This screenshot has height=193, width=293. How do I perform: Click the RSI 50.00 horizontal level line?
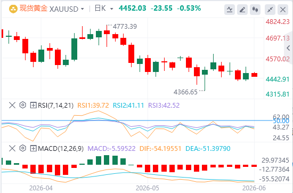(x=137, y=120)
